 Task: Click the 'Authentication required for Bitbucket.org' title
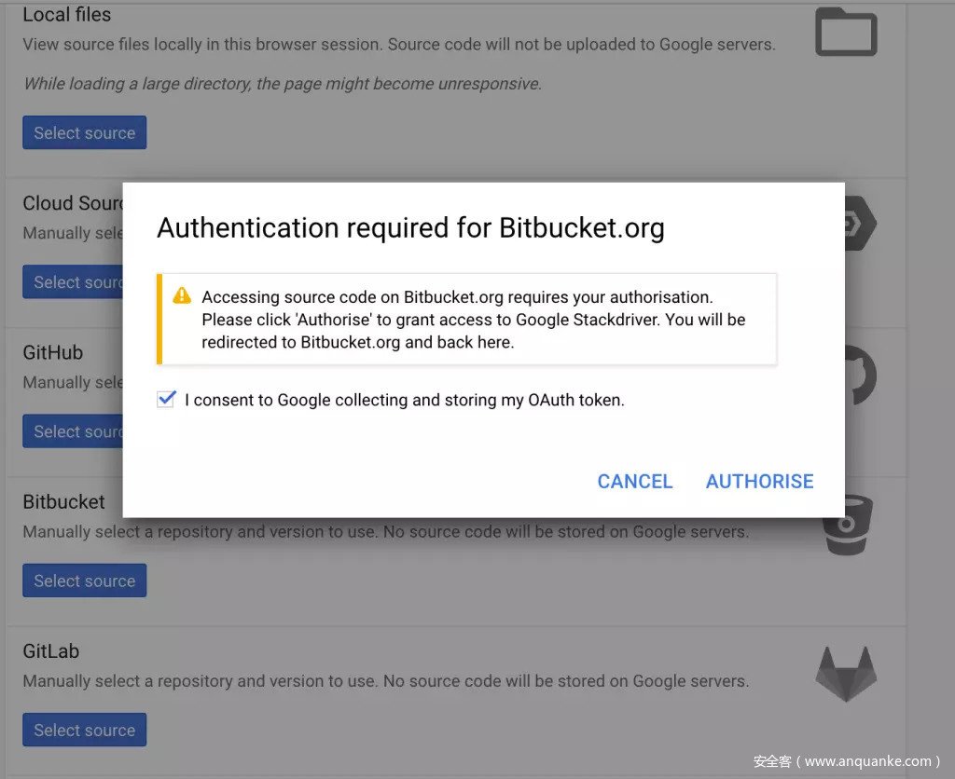[x=410, y=228]
